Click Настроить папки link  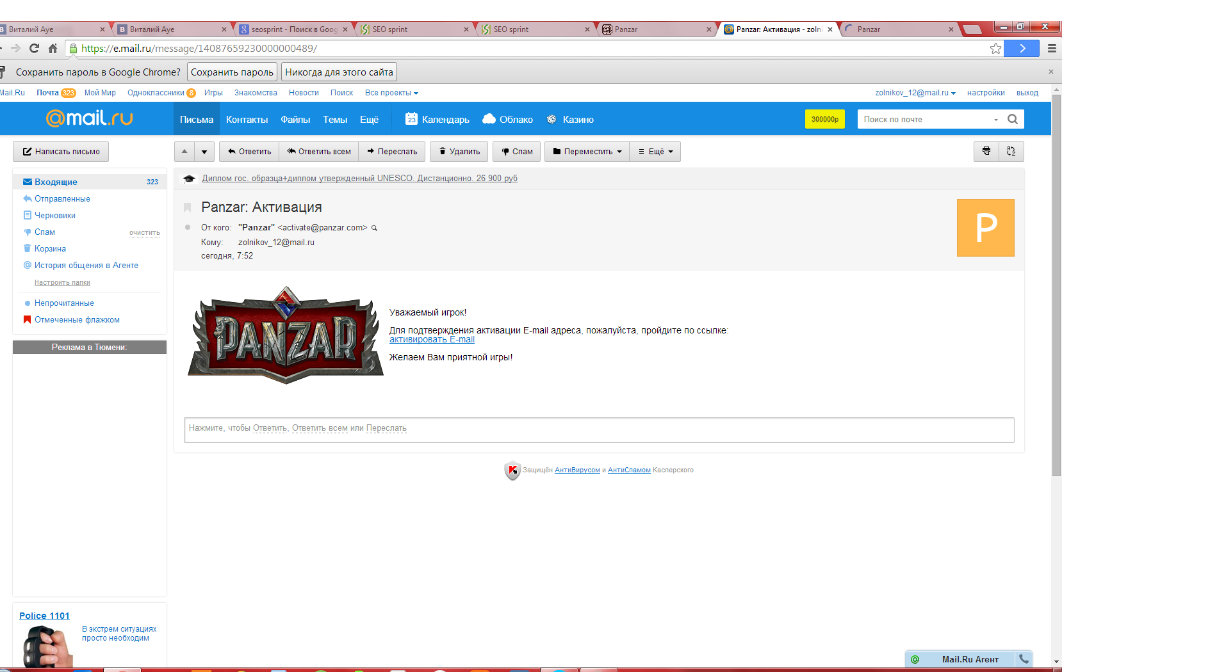pyautogui.click(x=62, y=282)
